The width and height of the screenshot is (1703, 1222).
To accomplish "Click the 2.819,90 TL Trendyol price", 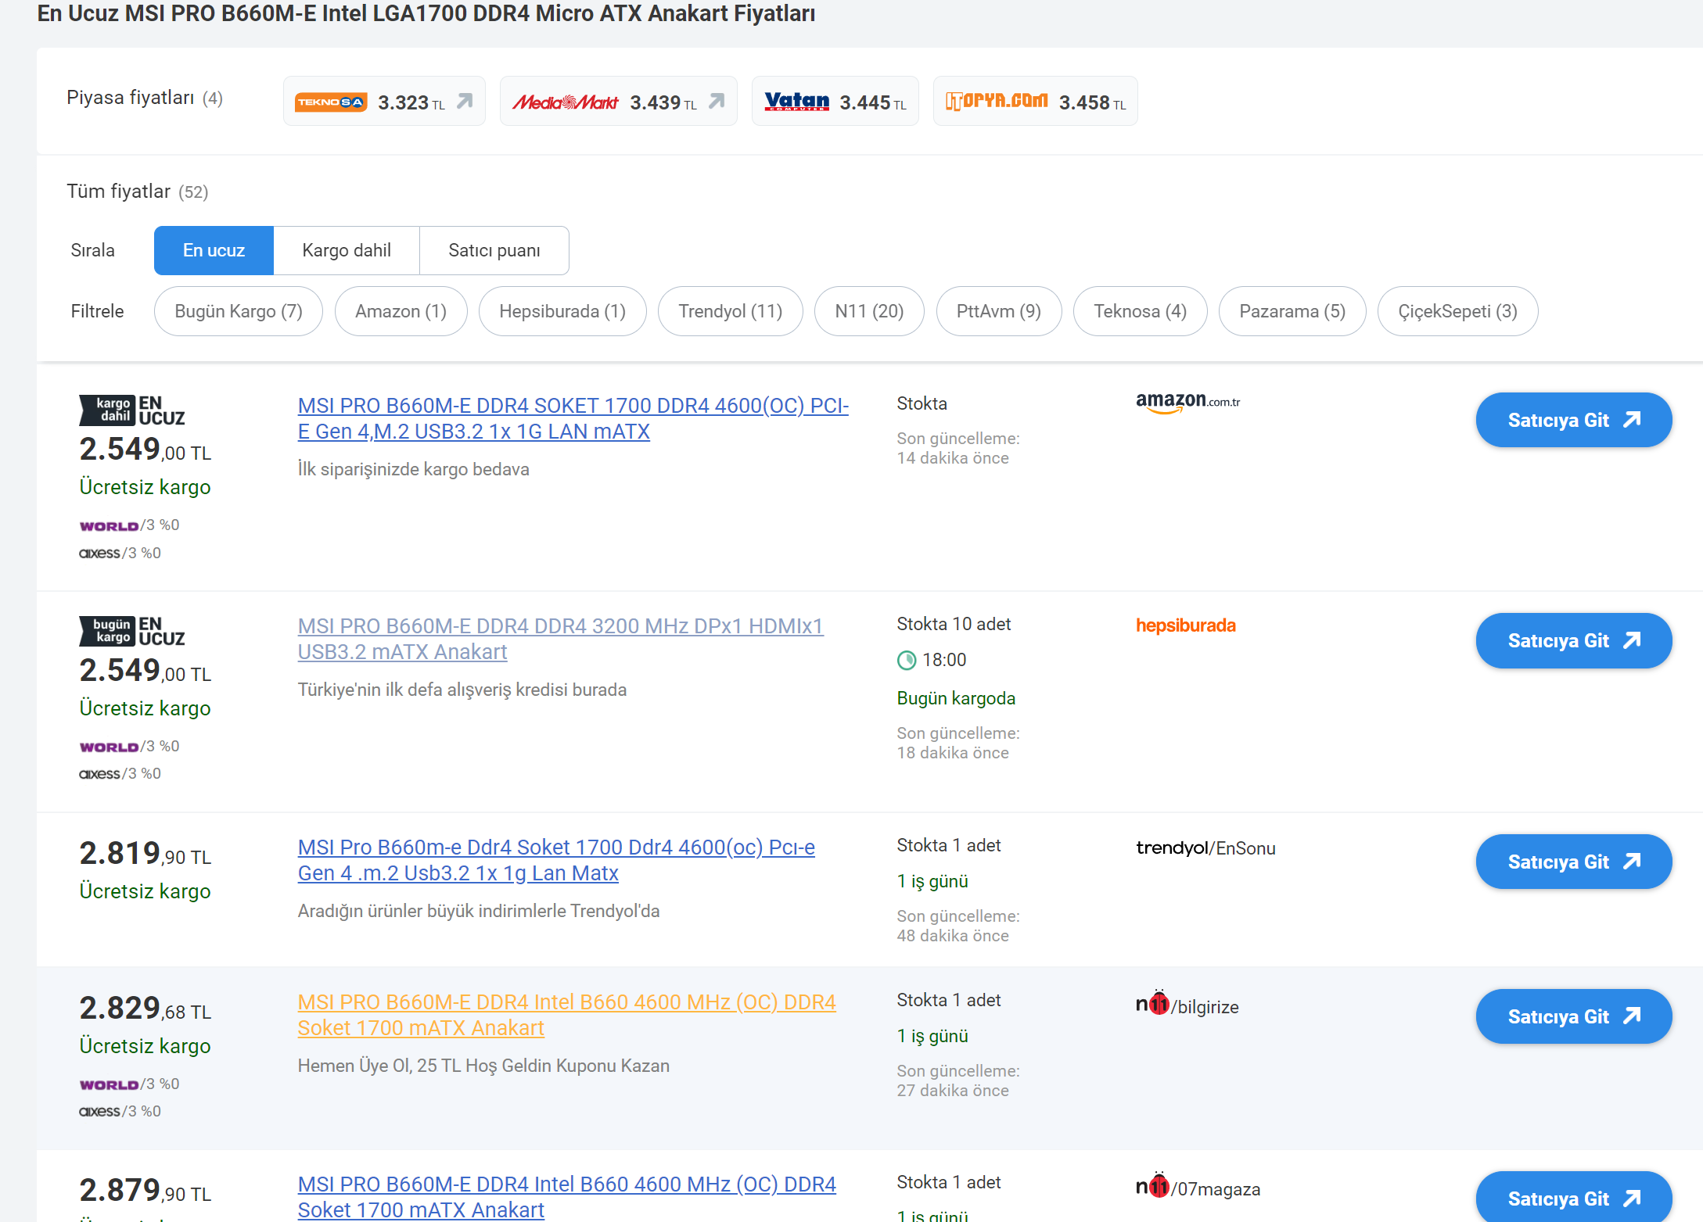I will click(x=146, y=853).
